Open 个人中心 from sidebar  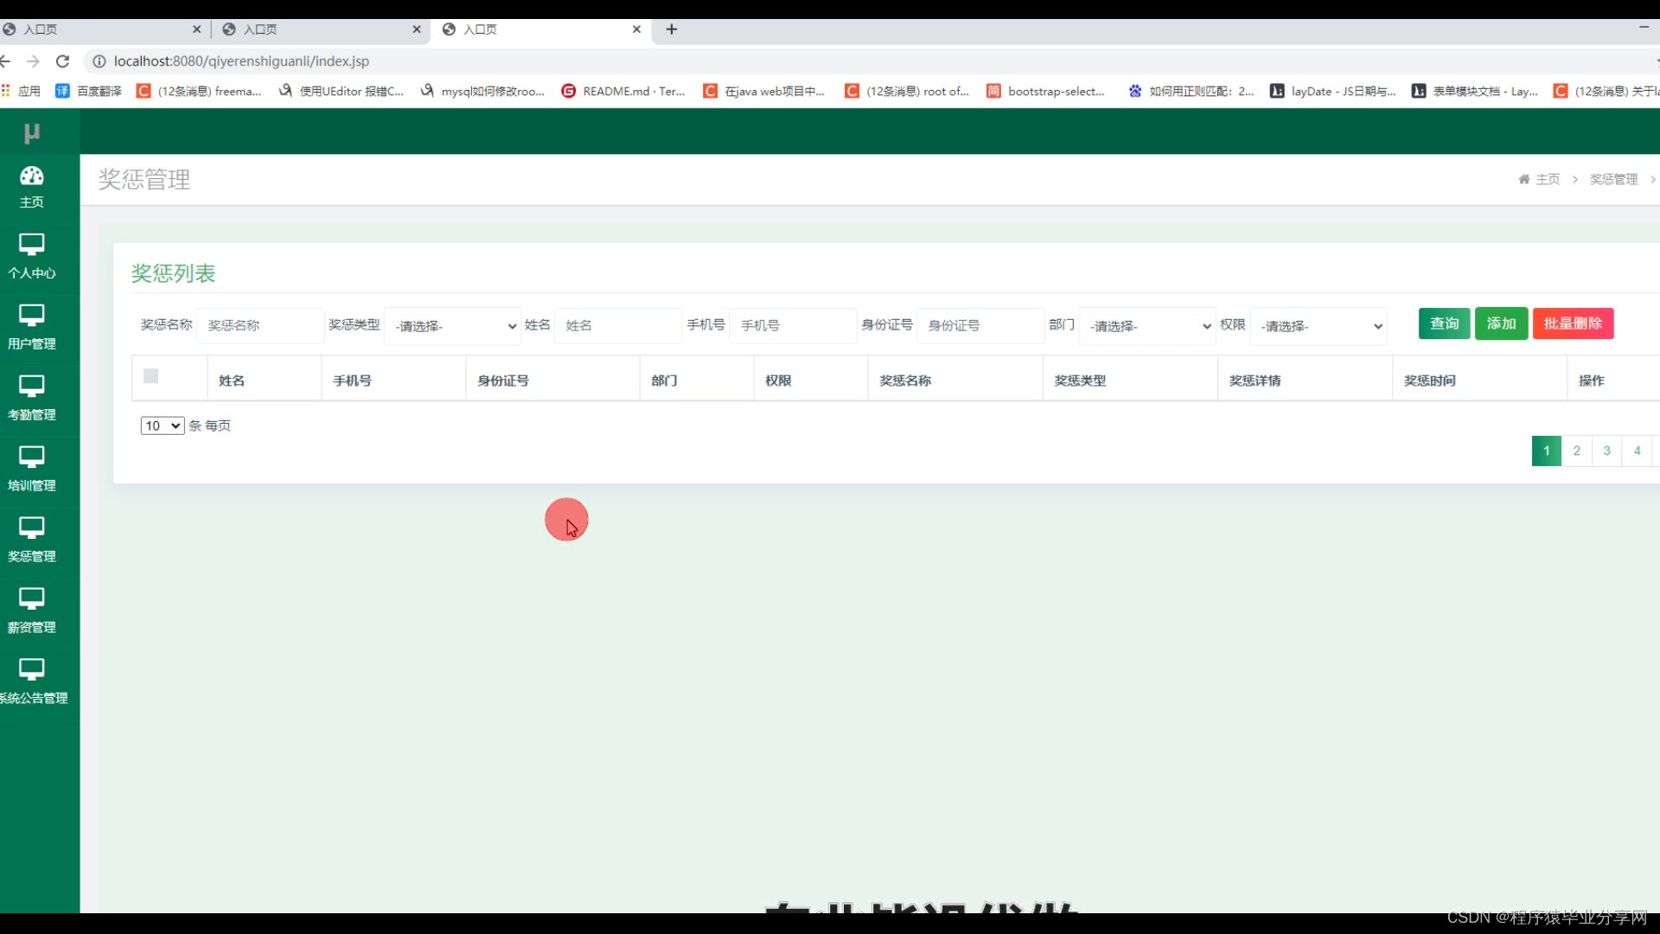32,246
